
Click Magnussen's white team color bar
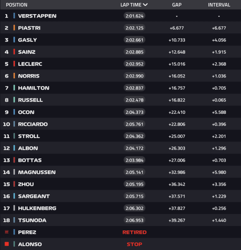14,172
